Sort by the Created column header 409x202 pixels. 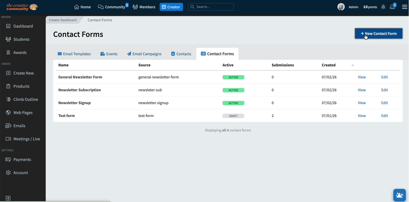(329, 65)
